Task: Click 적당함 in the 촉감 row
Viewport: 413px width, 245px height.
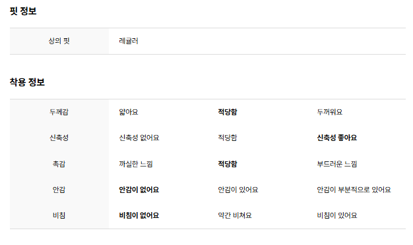Action: 228,164
